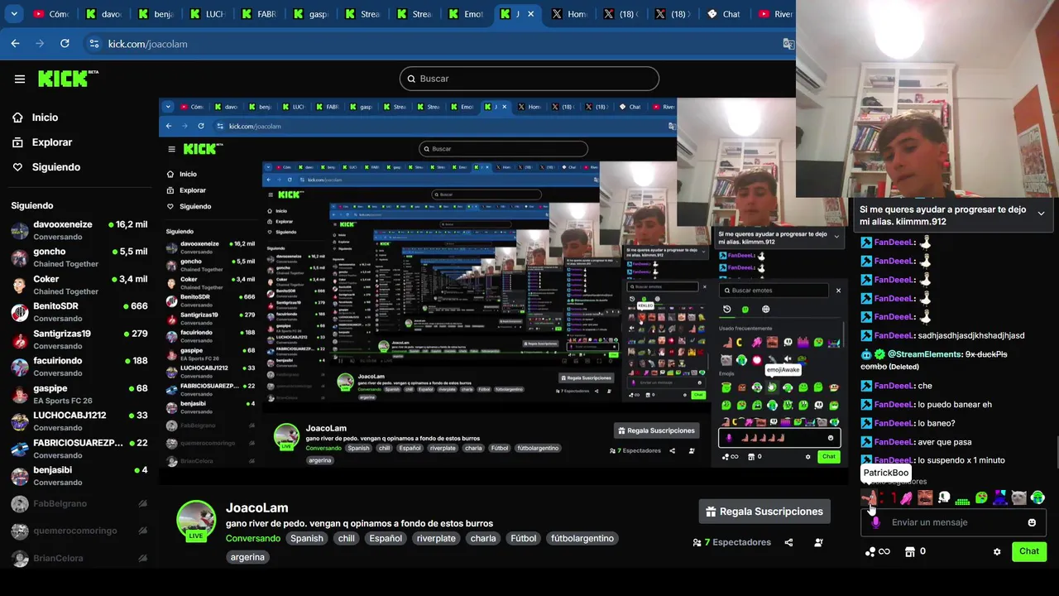Go back to the previous page
Image resolution: width=1059 pixels, height=596 pixels.
(x=16, y=44)
